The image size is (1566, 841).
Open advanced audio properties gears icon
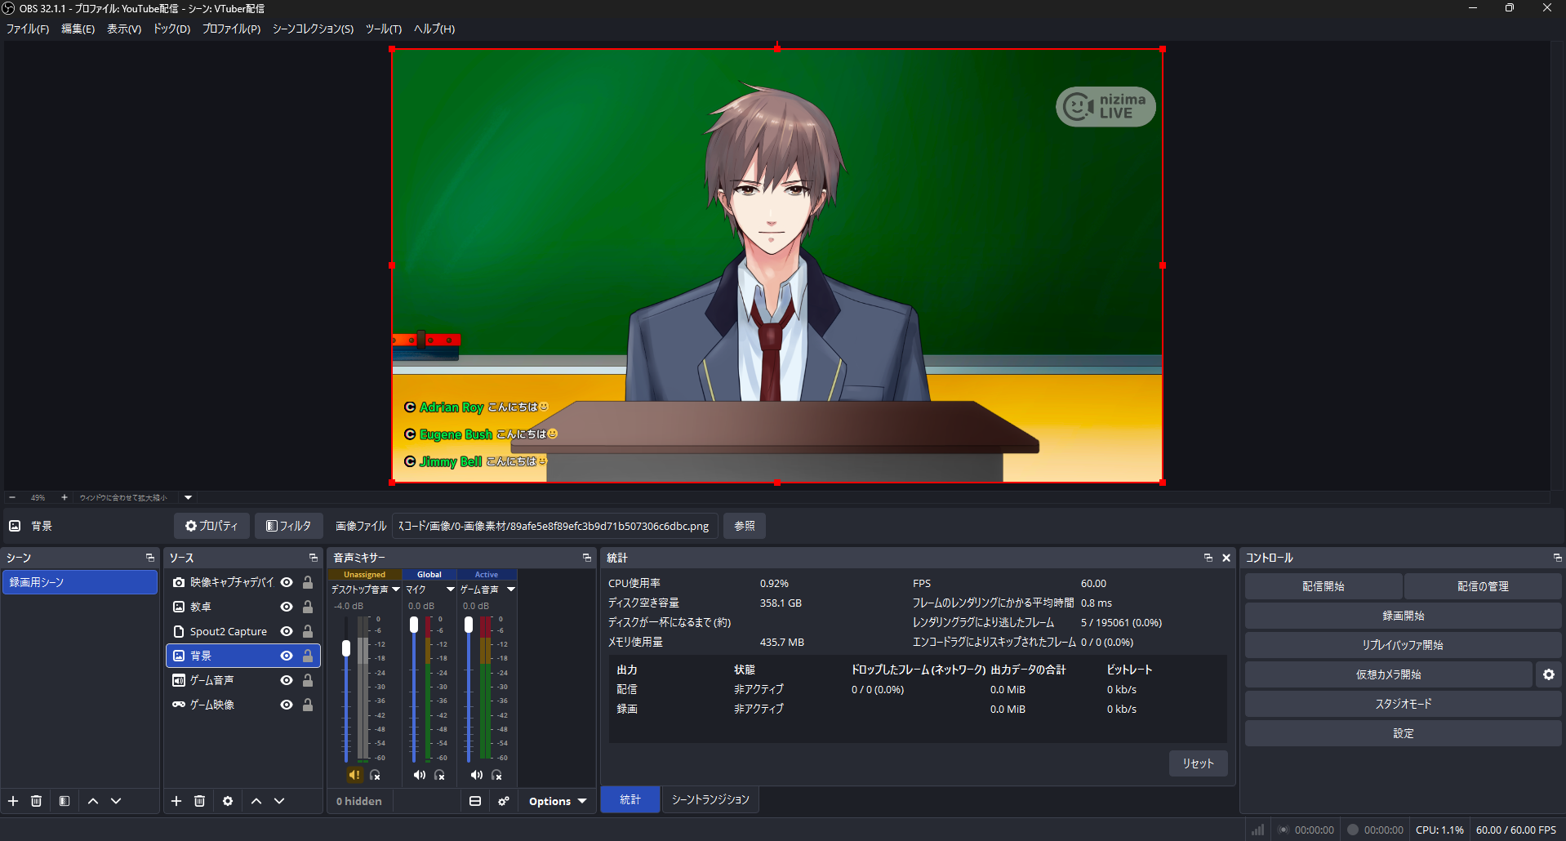pos(504,801)
